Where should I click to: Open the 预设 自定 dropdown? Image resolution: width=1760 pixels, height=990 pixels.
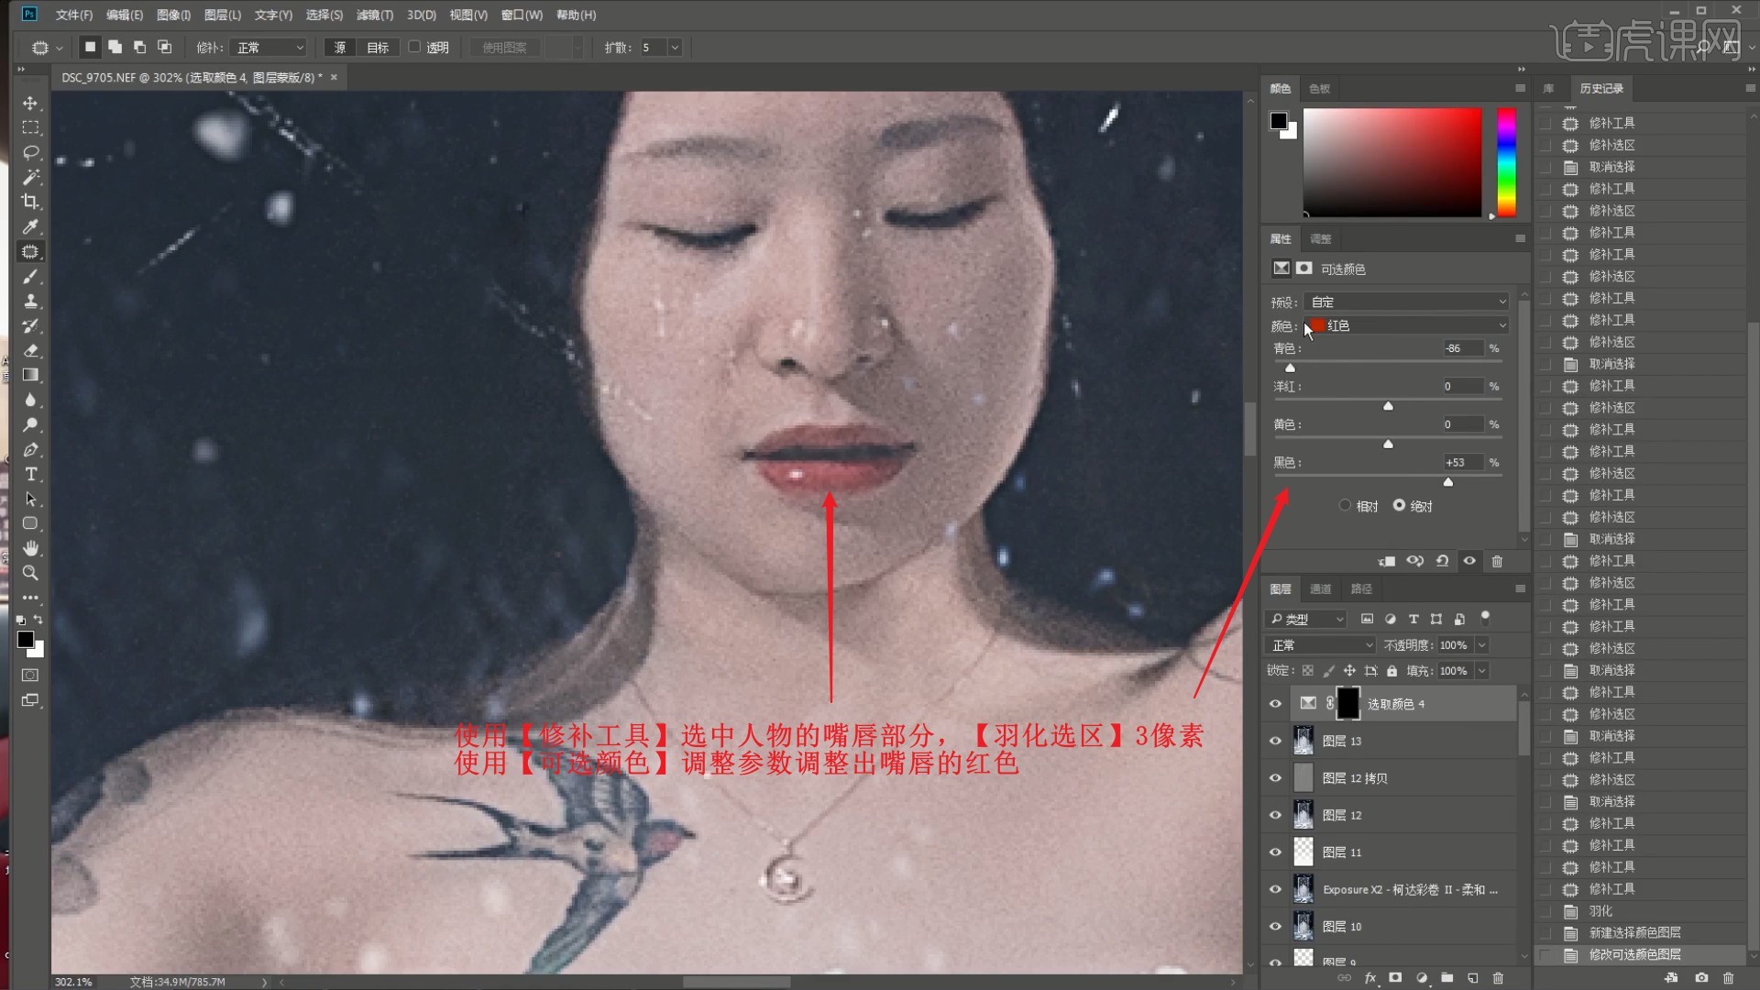click(x=1407, y=302)
